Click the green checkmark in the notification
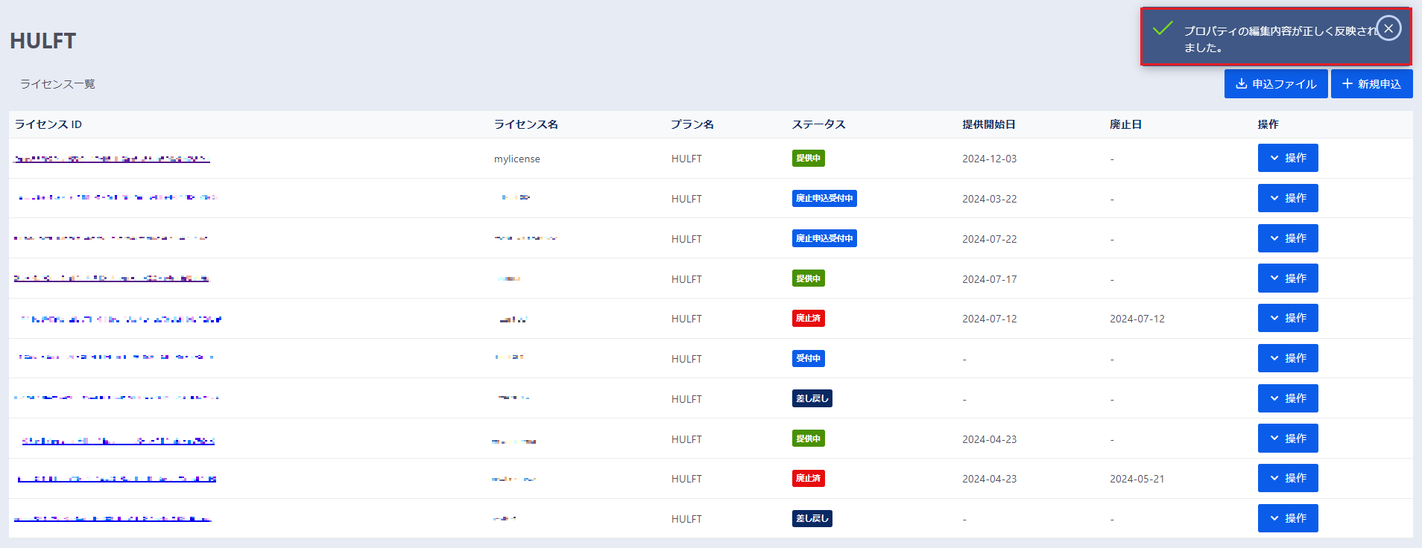The width and height of the screenshot is (1422, 548). [1162, 29]
